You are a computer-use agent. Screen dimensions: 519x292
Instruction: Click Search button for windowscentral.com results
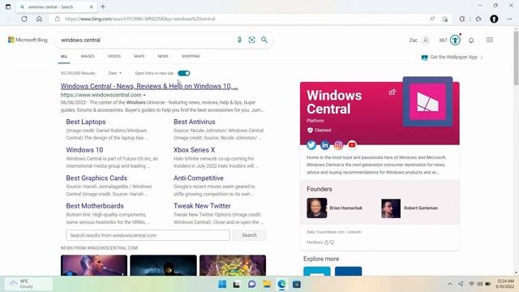249,235
